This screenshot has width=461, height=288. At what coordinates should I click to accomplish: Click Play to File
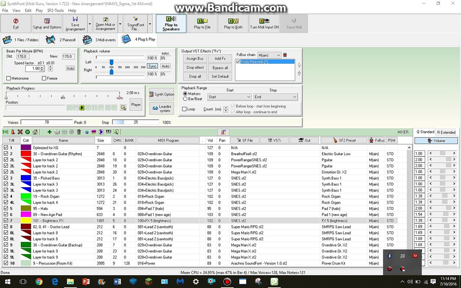point(202,24)
